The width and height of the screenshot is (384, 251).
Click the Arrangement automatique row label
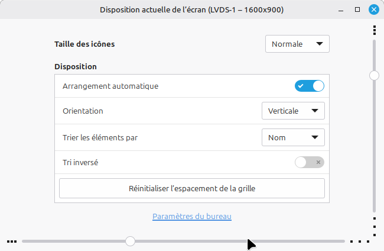pyautogui.click(x=110, y=86)
